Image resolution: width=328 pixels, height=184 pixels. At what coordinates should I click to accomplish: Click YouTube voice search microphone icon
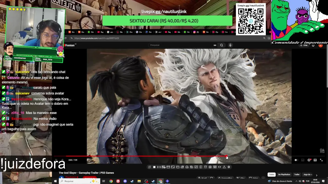230,45
